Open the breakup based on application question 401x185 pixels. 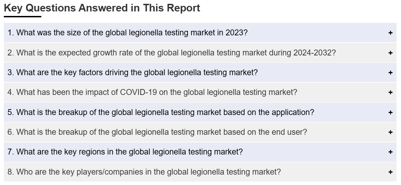pos(161,112)
